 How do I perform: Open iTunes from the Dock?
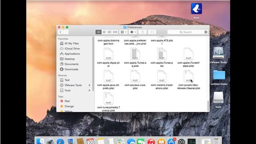pyautogui.click(x=151, y=141)
